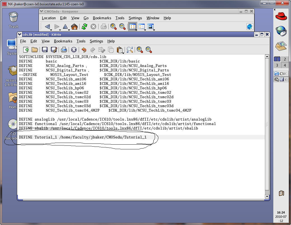
Task: Click Konqueror's animated gear icon
Action: (x=250, y=27)
